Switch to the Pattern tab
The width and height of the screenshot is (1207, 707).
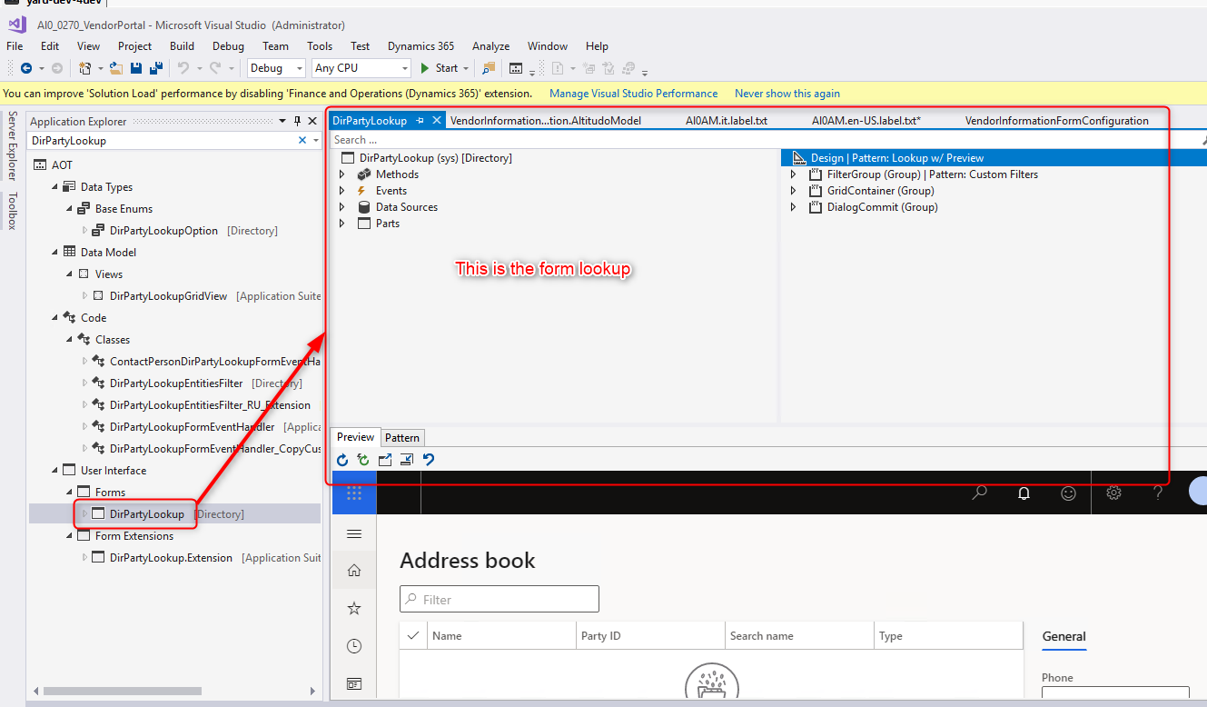[x=402, y=437]
